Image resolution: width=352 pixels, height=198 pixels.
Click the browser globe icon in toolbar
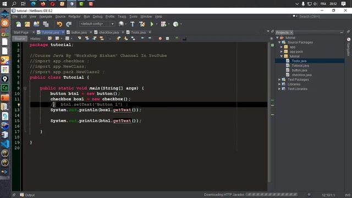121,24
